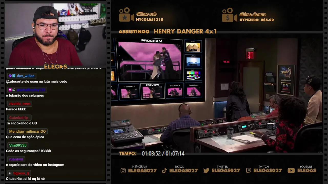328x184 pixels.
Task: Click the blue crown badge beside dav_willan
Action: coord(14,76)
